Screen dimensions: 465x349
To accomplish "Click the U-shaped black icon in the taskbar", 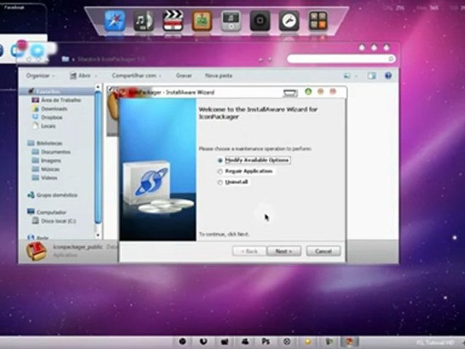I will pos(203,342).
